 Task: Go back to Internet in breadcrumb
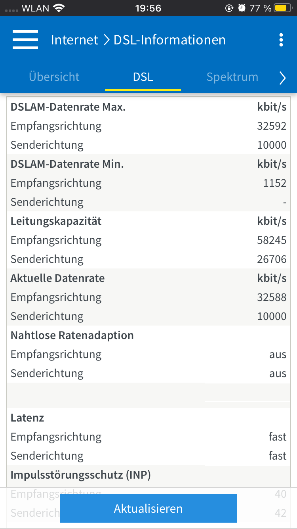(74, 40)
